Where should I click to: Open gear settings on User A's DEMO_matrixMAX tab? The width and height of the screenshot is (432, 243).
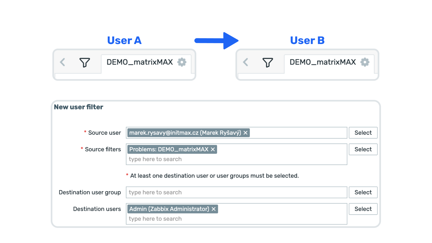click(x=182, y=62)
